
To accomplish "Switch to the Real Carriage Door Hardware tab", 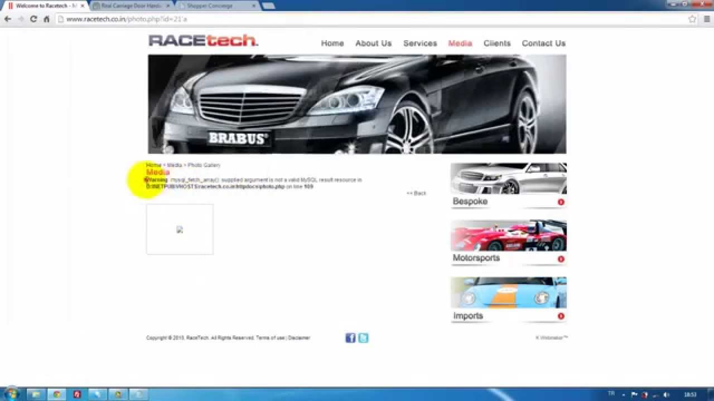I will point(132,6).
